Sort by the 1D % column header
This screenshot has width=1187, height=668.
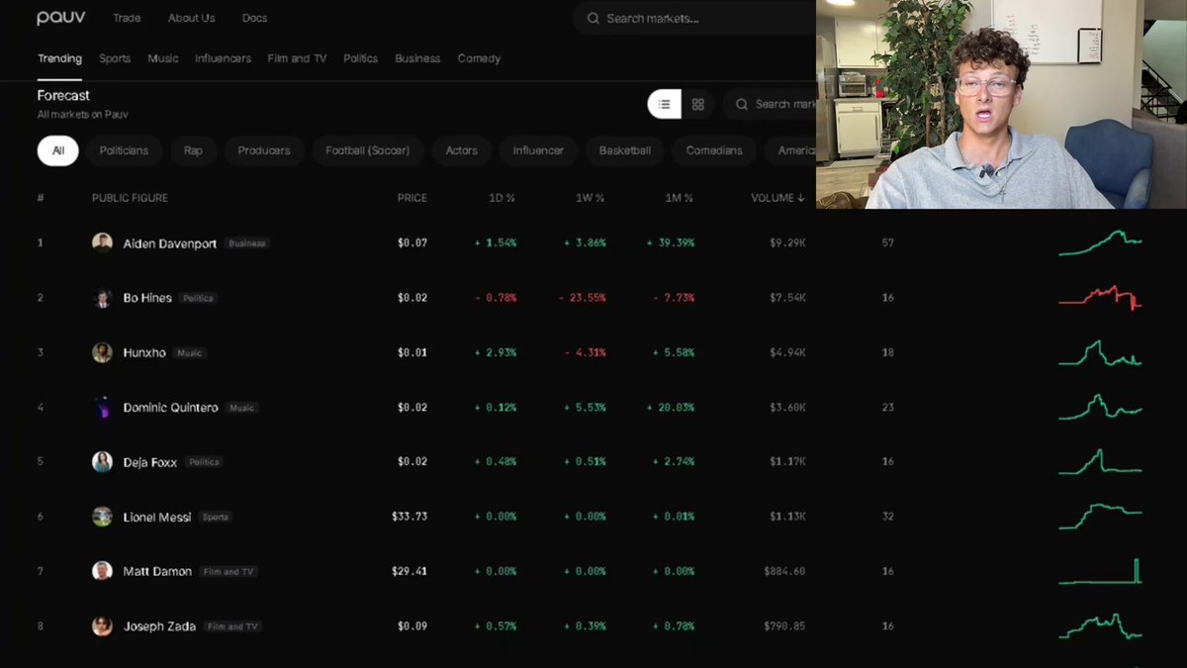(x=502, y=198)
